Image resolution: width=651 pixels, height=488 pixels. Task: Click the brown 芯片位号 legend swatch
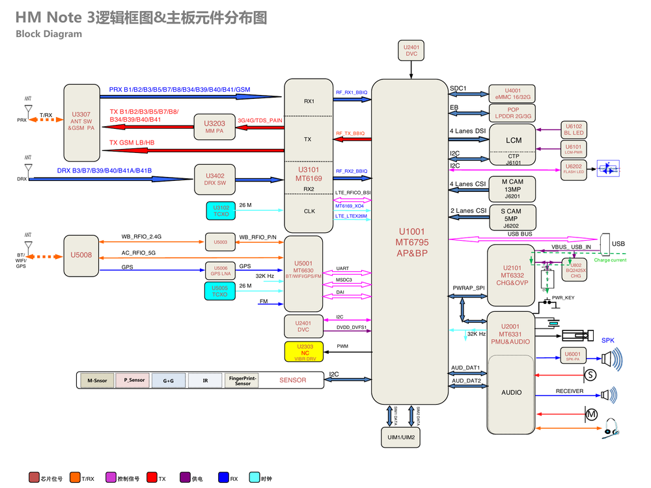pyautogui.click(x=34, y=478)
